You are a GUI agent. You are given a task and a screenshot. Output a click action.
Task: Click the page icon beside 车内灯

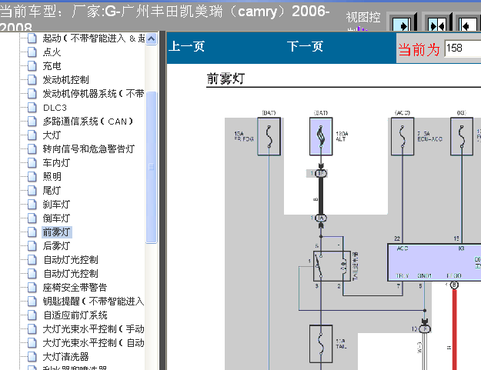click(x=32, y=163)
